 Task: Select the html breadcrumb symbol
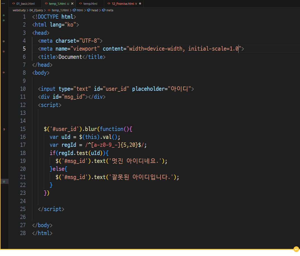click(80, 10)
